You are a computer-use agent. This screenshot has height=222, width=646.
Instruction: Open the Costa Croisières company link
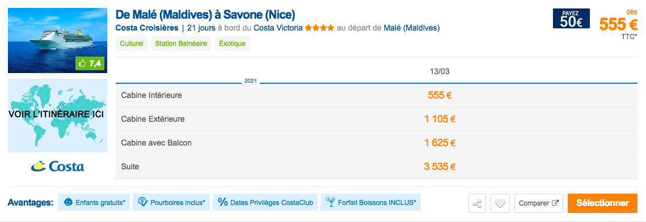[147, 28]
